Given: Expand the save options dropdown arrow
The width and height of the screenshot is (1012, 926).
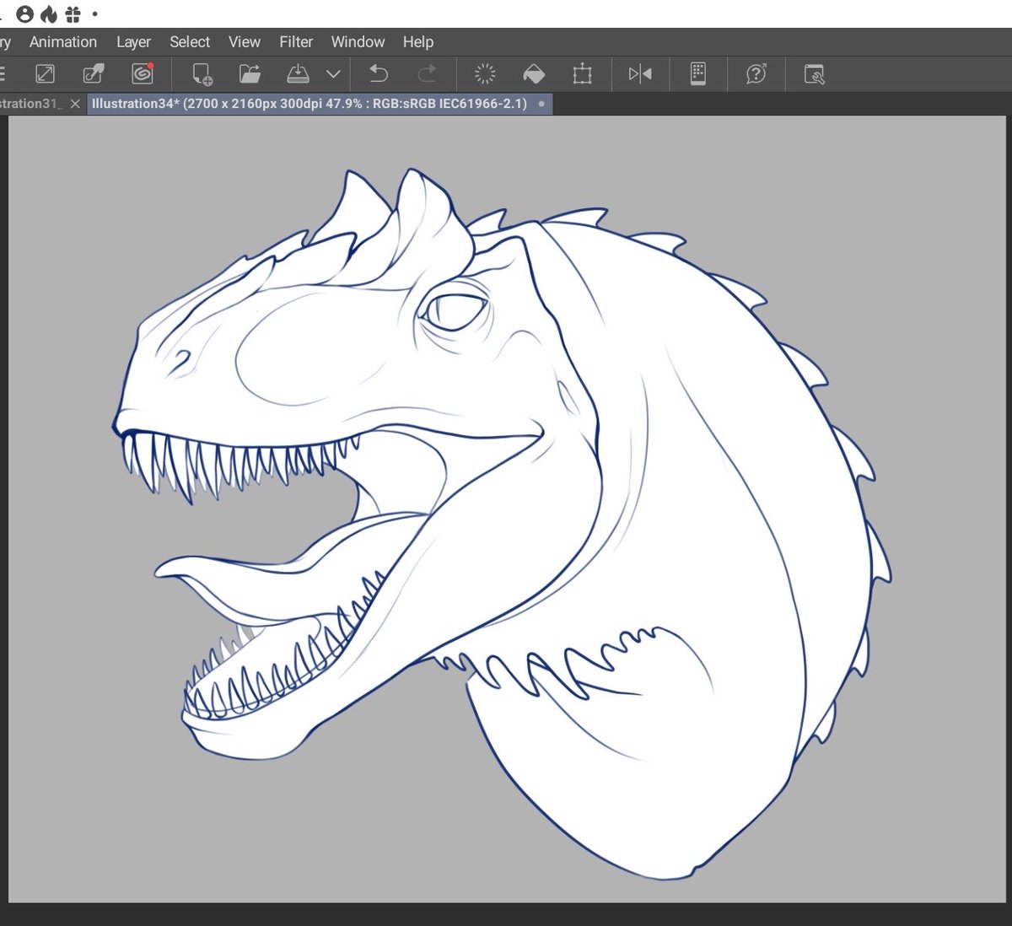Looking at the screenshot, I should click(x=333, y=74).
